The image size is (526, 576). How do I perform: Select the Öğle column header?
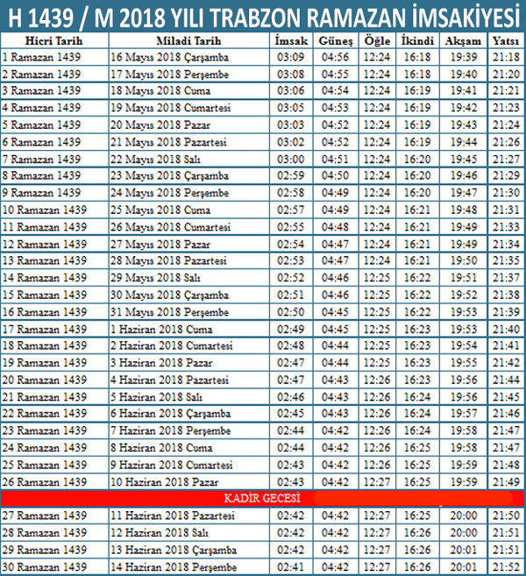pos(376,41)
